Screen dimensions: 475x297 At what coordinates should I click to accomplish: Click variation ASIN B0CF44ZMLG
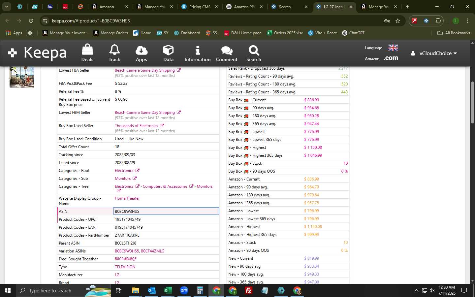(152, 251)
